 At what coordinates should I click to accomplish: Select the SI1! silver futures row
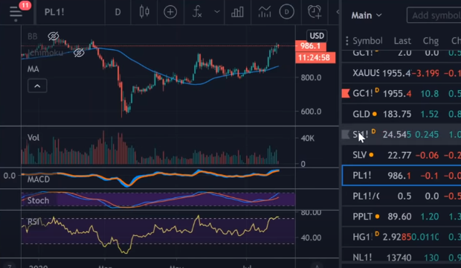coord(402,135)
